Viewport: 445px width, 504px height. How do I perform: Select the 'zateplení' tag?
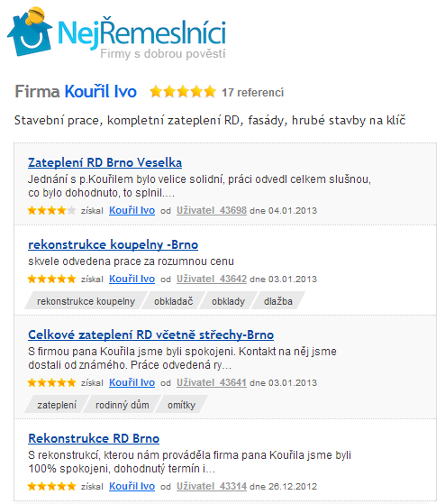pyautogui.click(x=57, y=405)
